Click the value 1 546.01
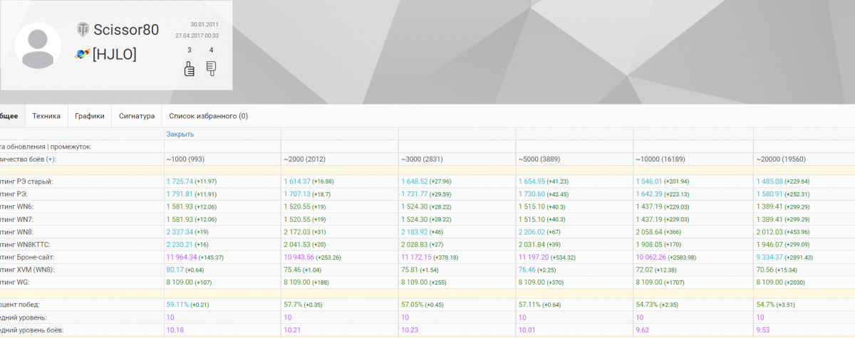This screenshot has width=855, height=338. (x=650, y=181)
